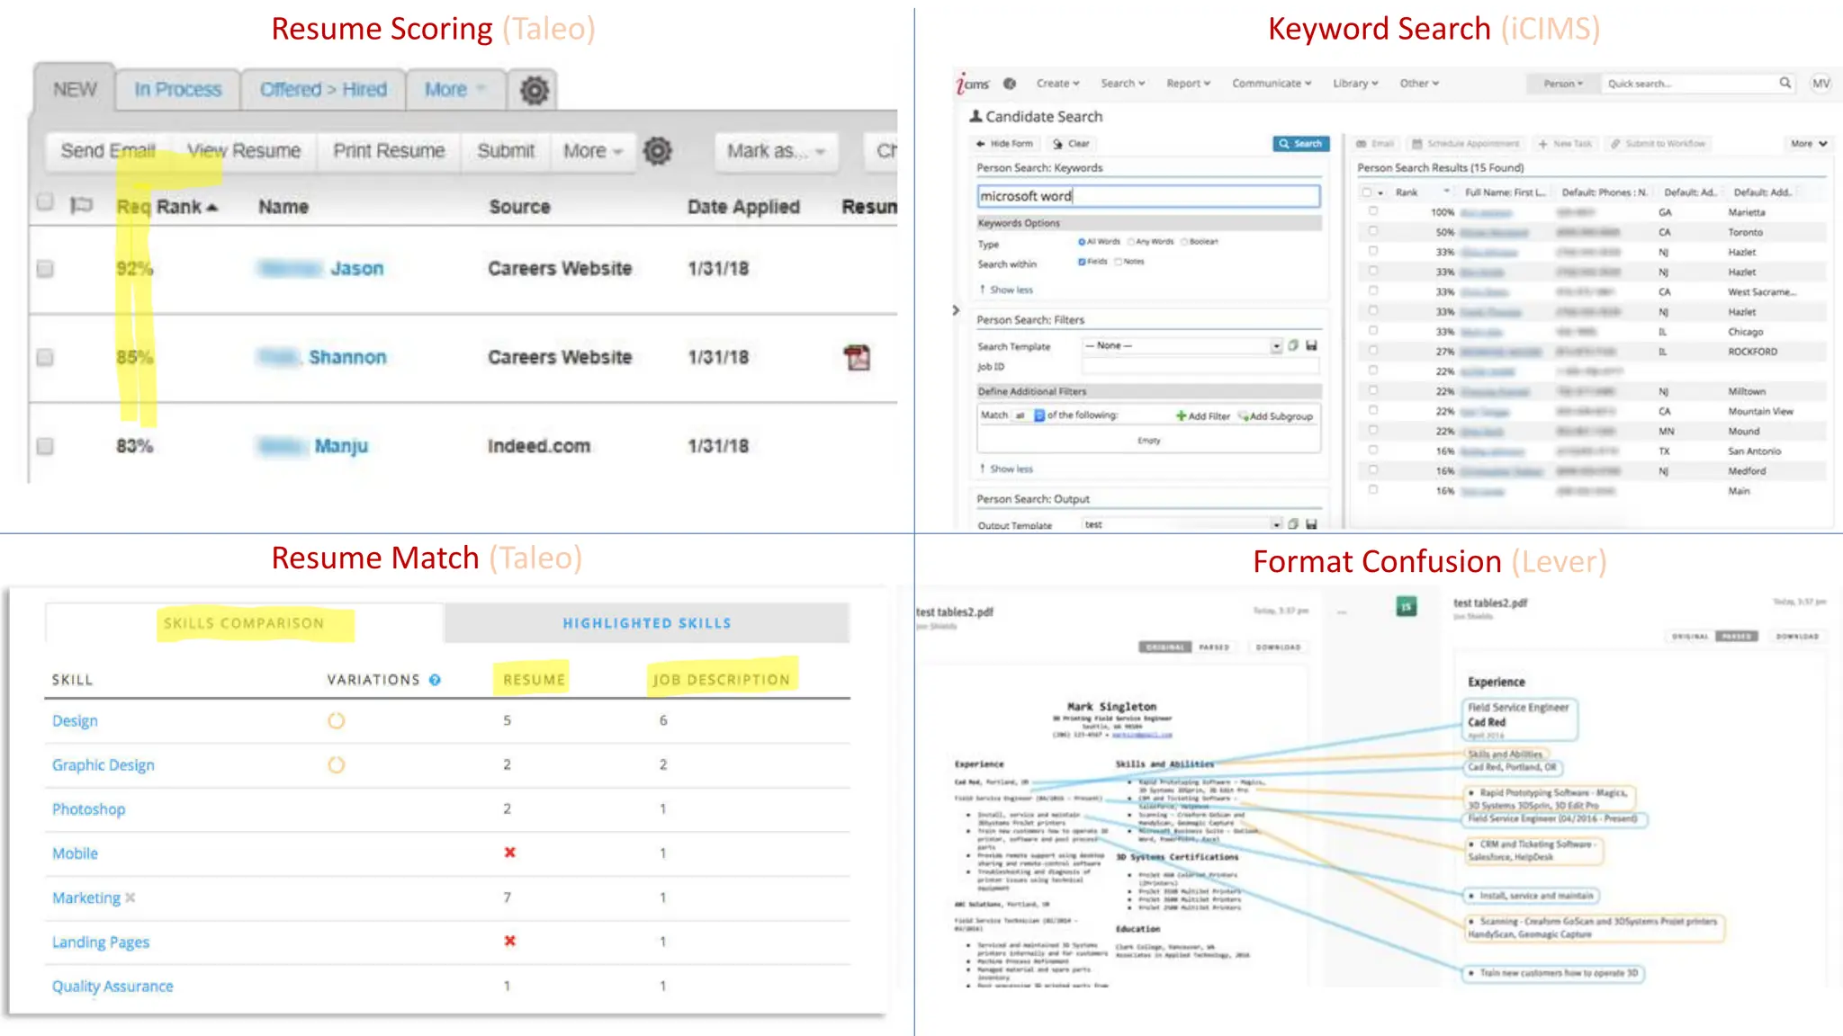The image size is (1843, 1036).
Task: Click the Quality Assurance skill link
Action: coord(112,987)
